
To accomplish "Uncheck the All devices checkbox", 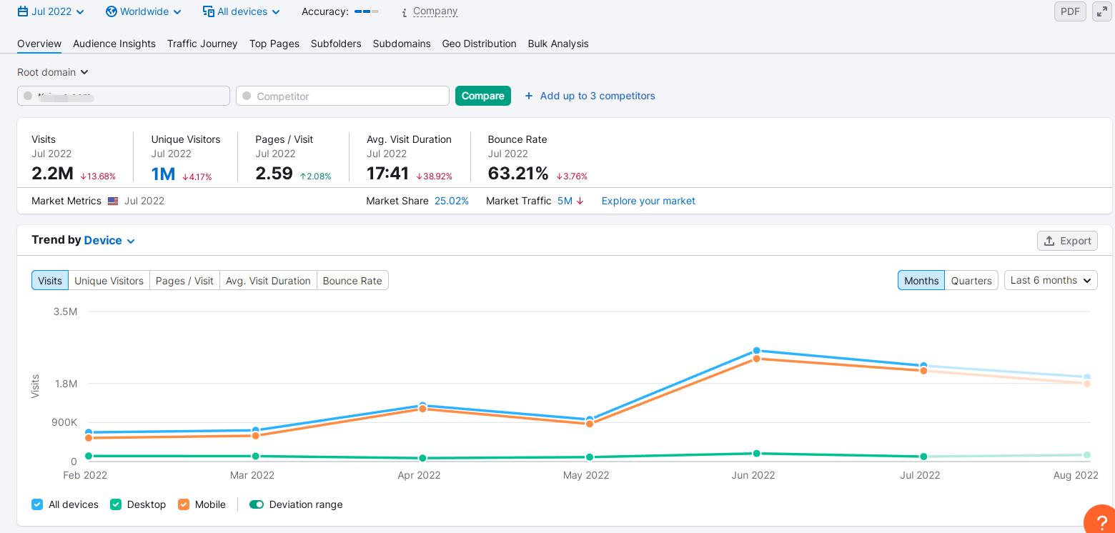I will (37, 504).
